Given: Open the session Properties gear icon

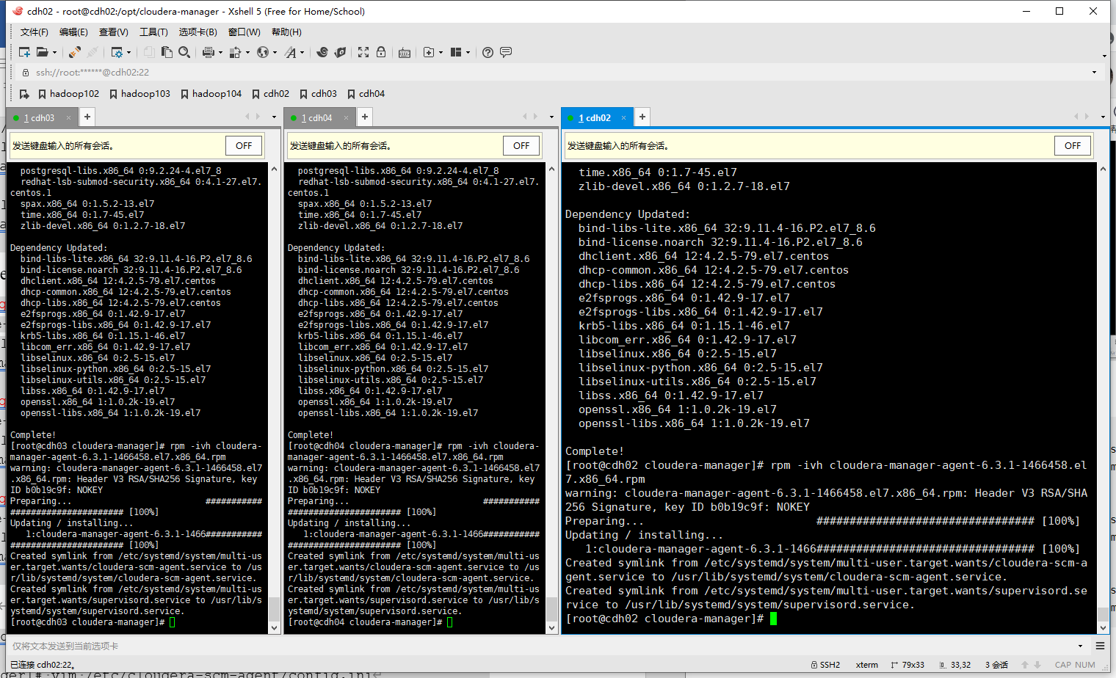Looking at the screenshot, I should [116, 52].
